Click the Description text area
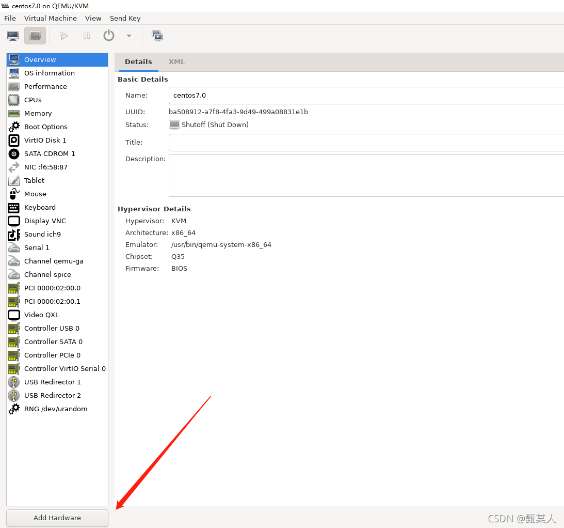The height and width of the screenshot is (528, 564). click(x=366, y=176)
